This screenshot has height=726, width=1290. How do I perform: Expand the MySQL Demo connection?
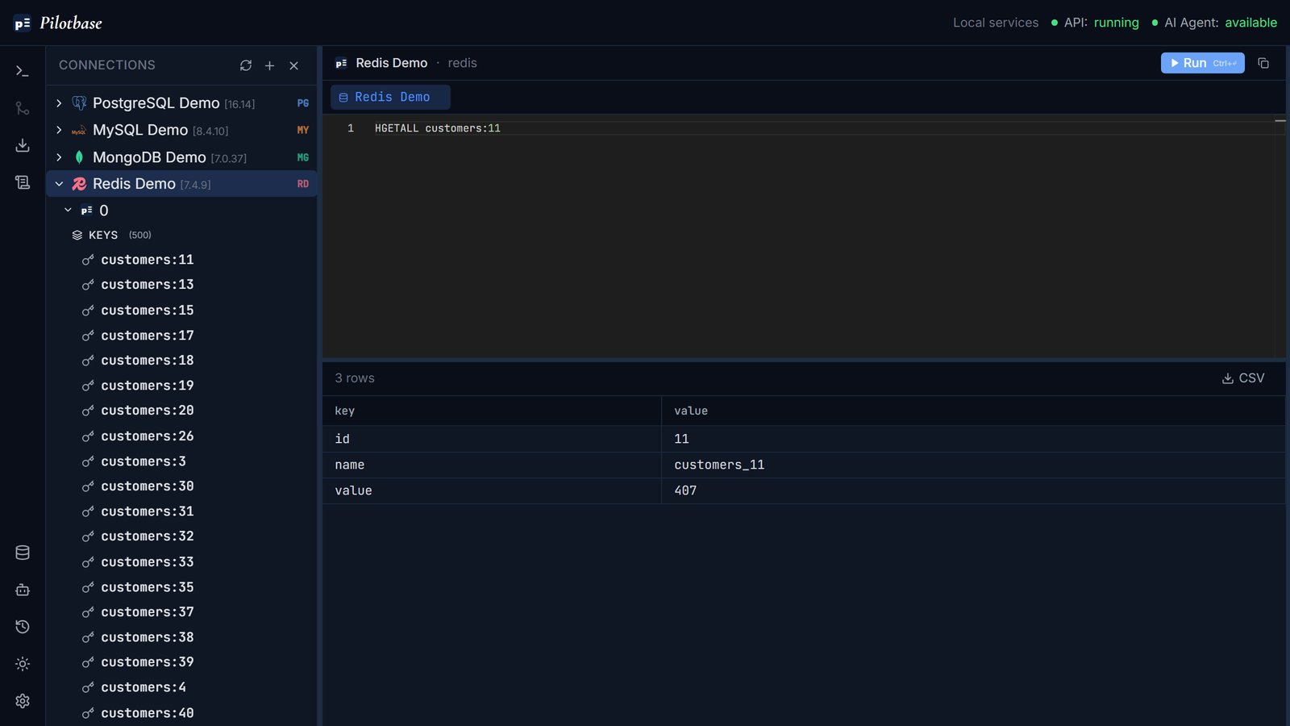pos(59,130)
